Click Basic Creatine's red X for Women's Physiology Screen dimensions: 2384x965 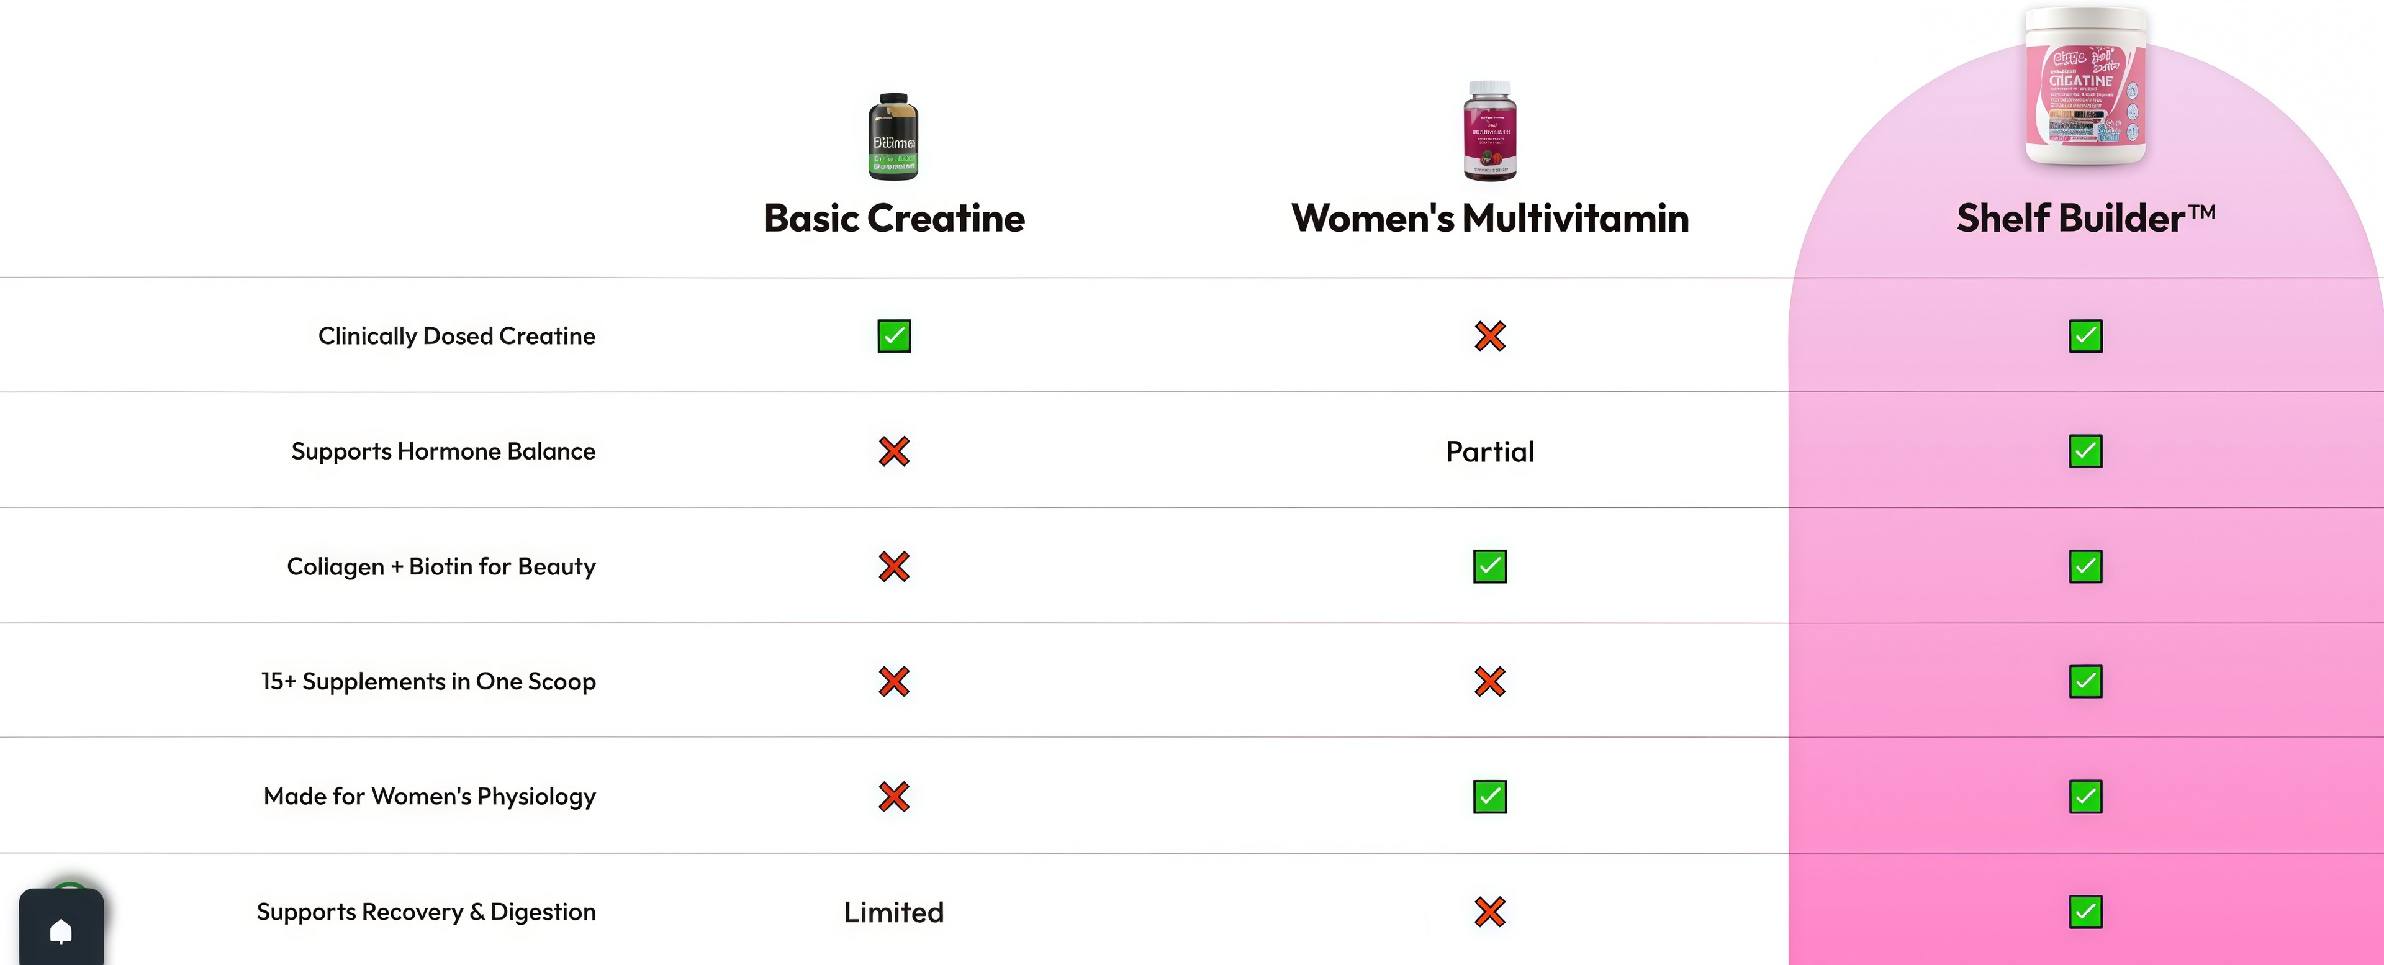[x=894, y=797]
